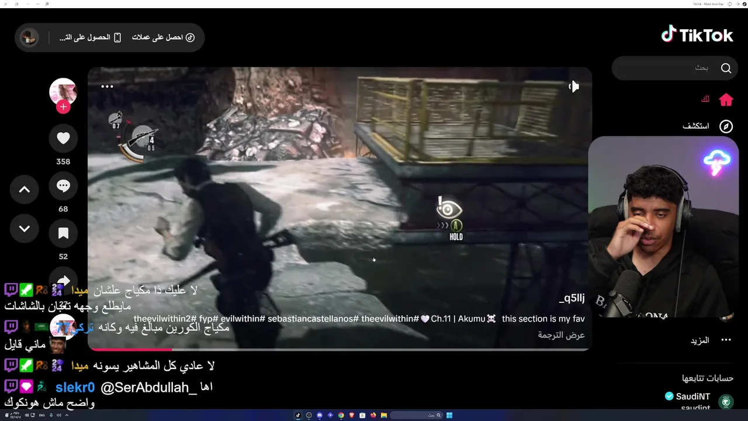Screen dimensions: 748x421
Task: Click the TikTok logo
Action: tap(697, 35)
